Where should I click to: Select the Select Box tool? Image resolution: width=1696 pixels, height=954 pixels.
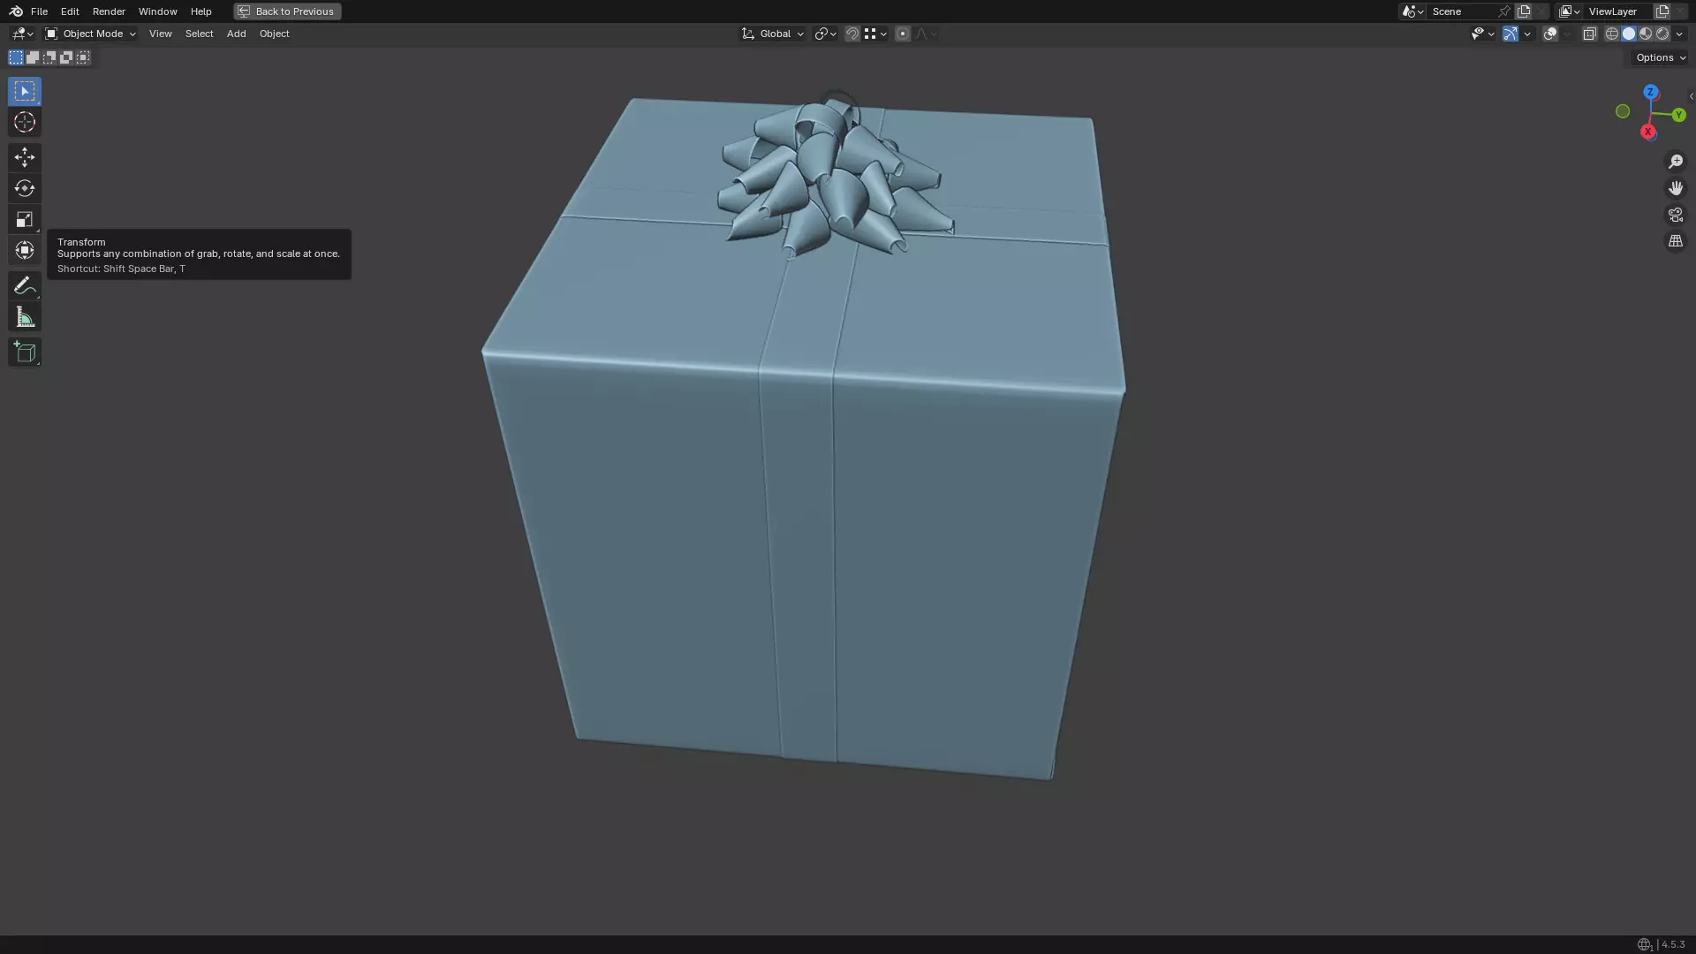tap(25, 91)
